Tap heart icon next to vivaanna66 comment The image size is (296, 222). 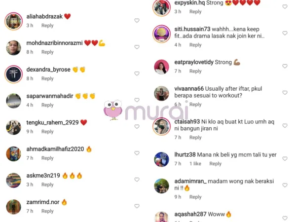285,93
